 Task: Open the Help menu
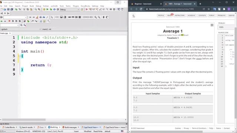click(x=102, y=6)
